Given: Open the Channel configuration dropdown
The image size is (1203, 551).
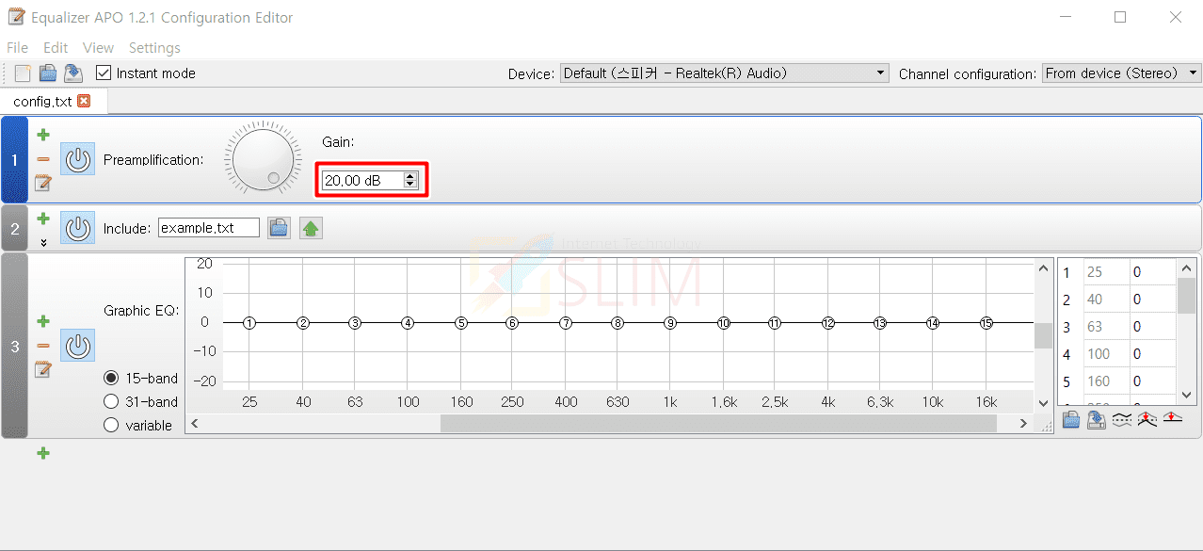Looking at the screenshot, I should [x=1122, y=73].
